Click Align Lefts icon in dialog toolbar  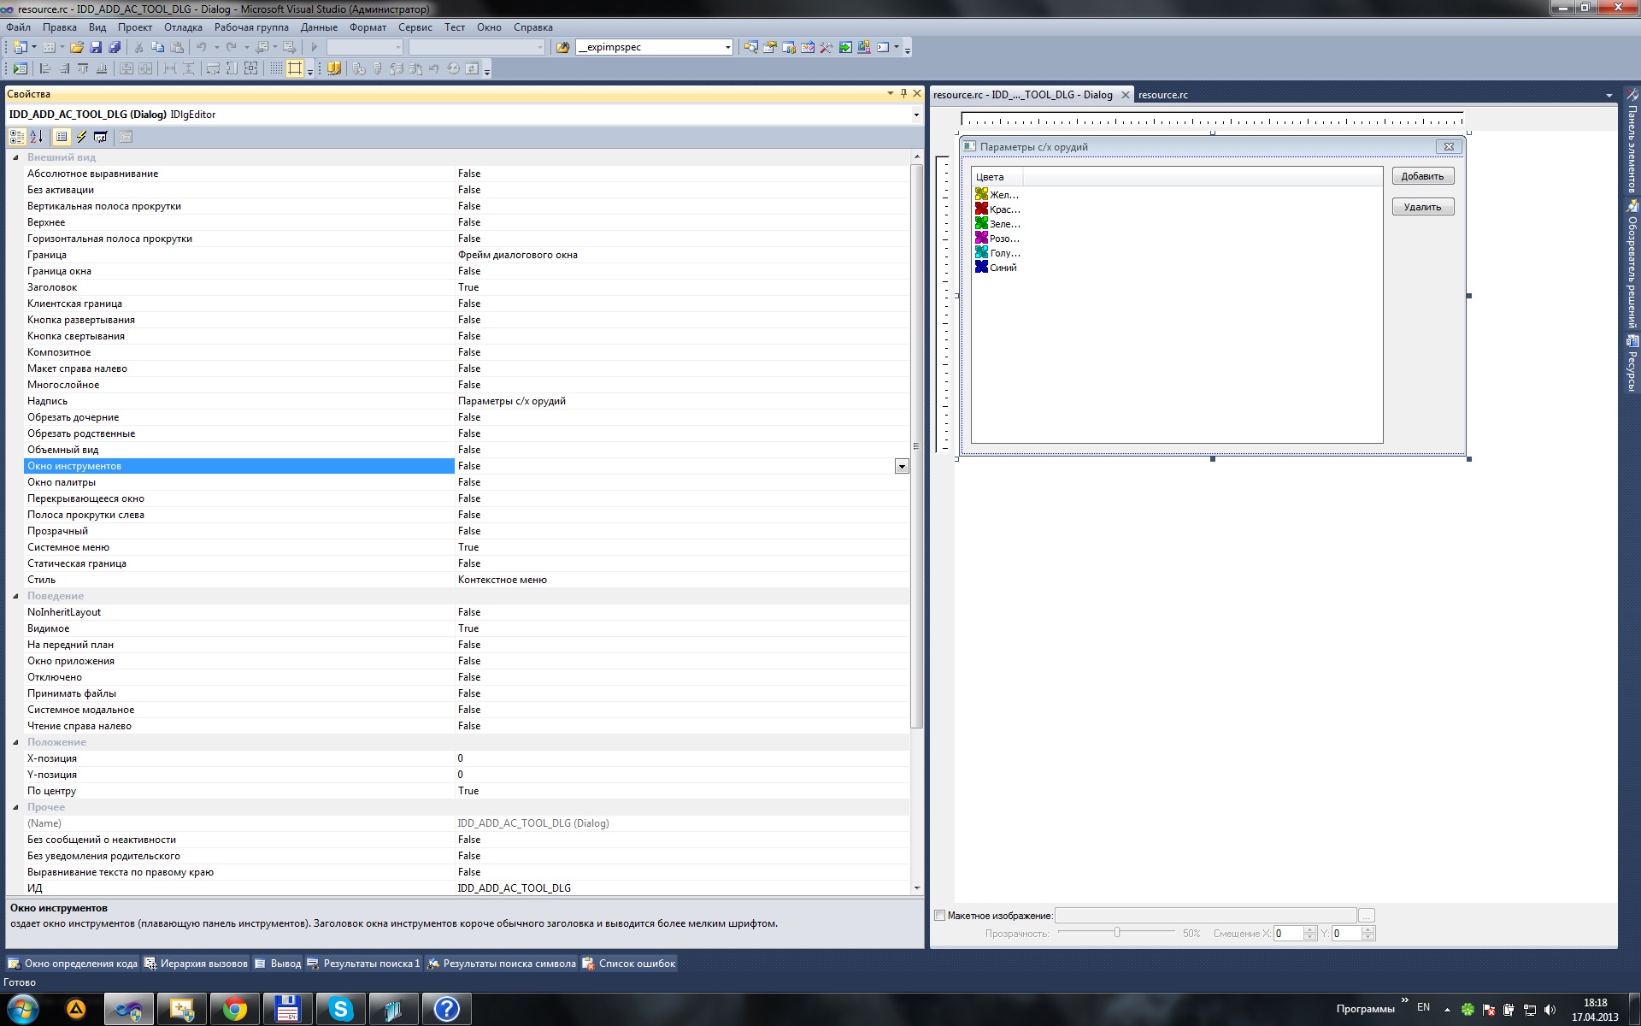(45, 68)
